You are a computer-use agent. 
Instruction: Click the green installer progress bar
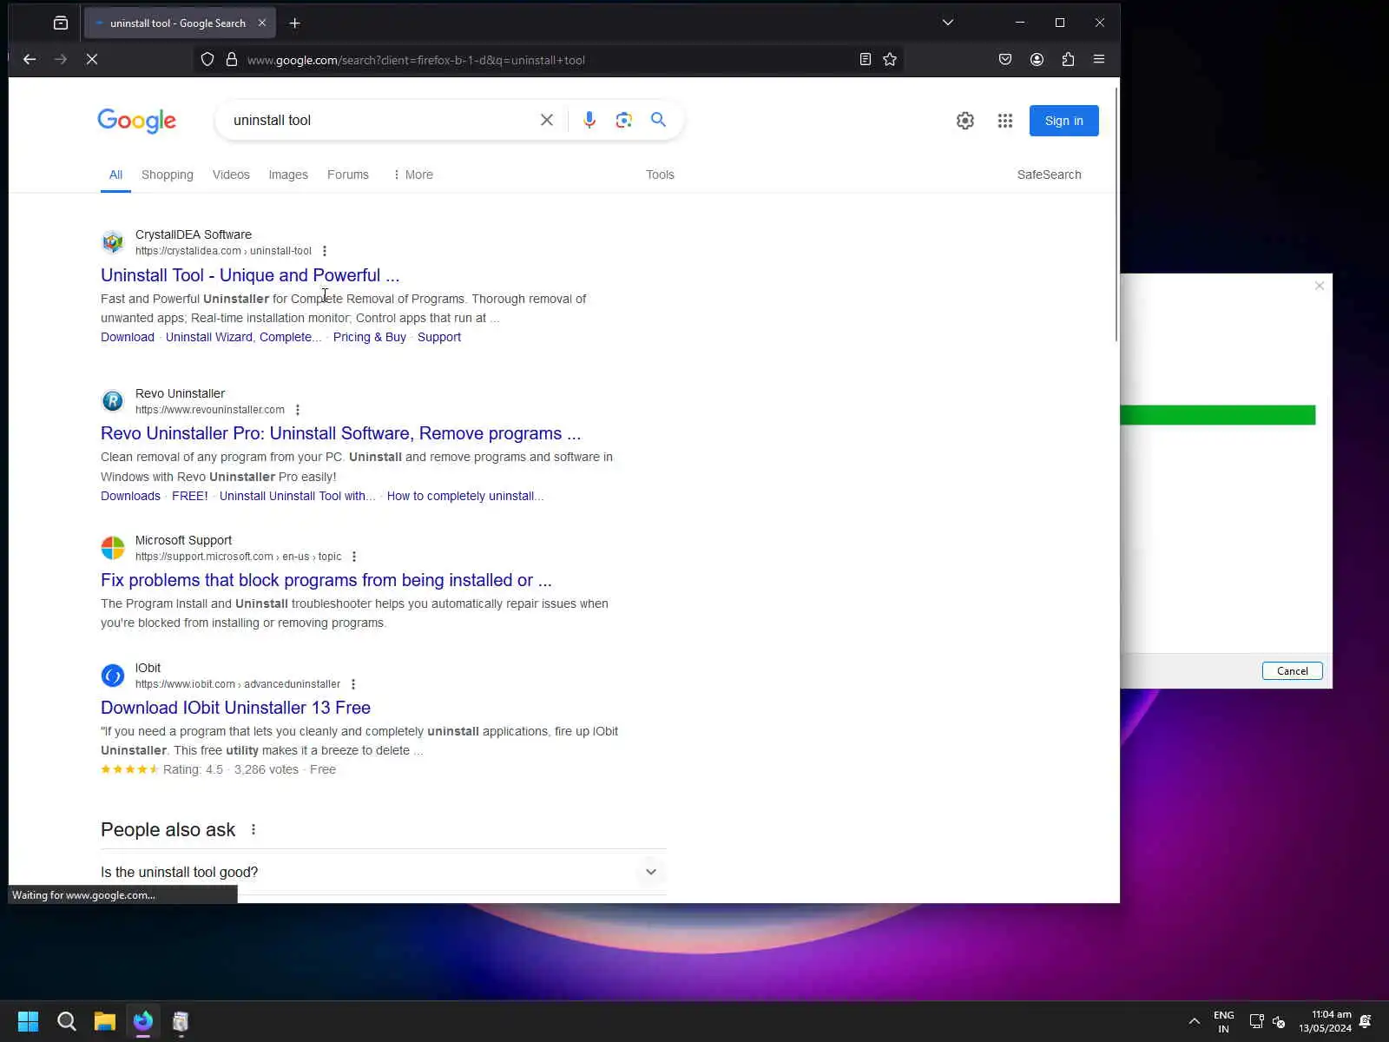pos(1218,415)
